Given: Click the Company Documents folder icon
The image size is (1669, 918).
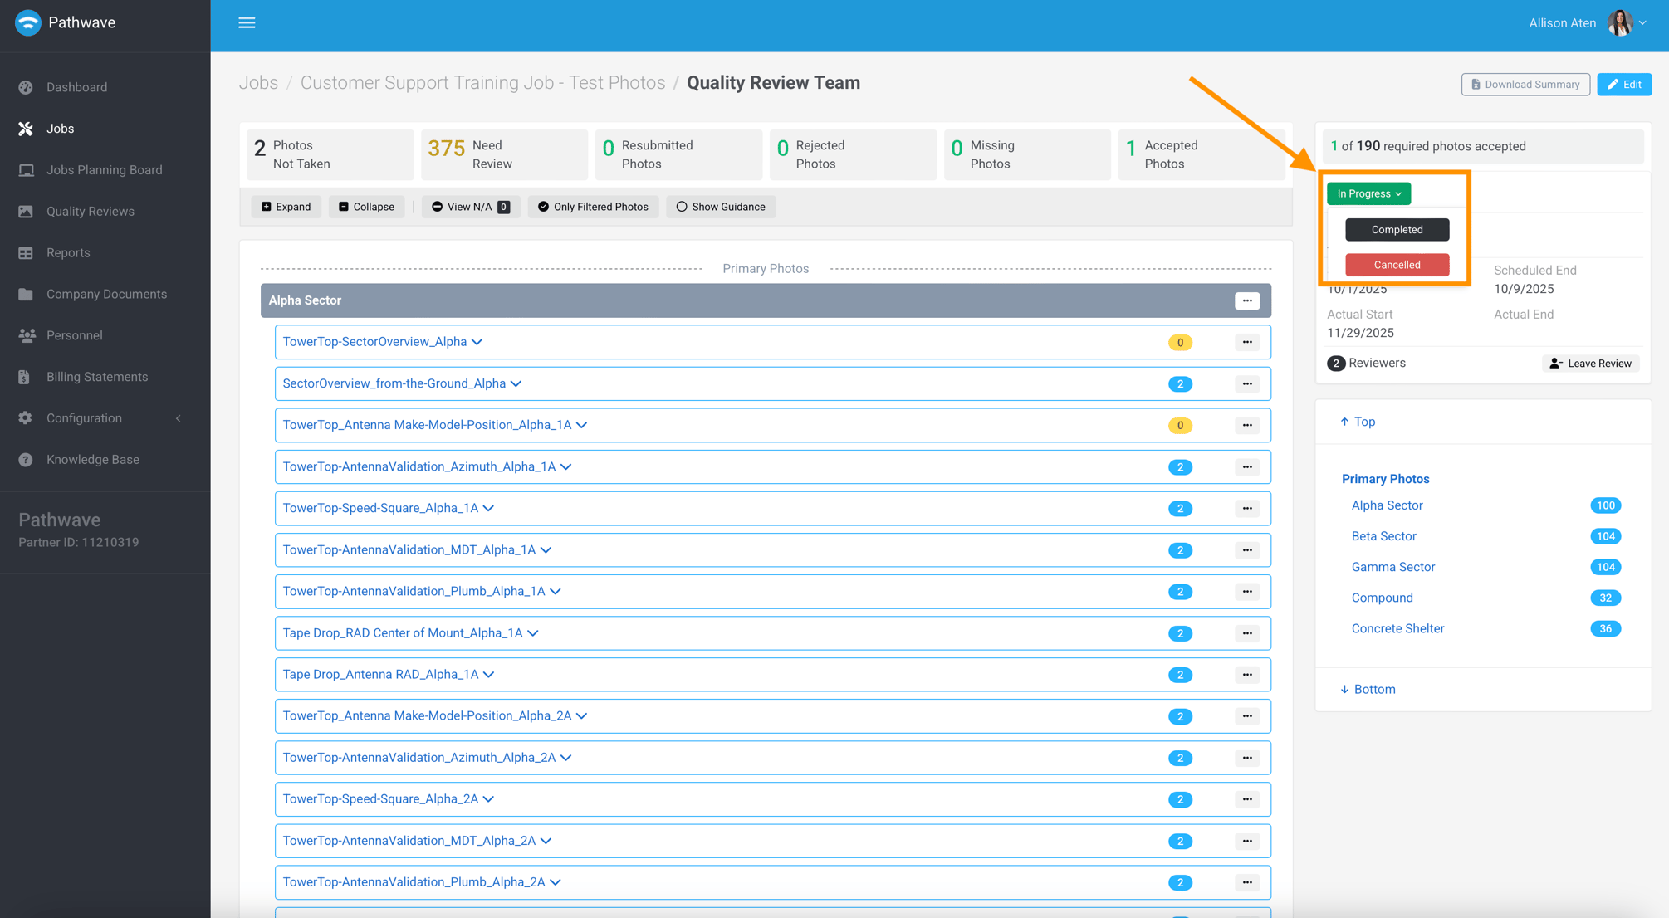Looking at the screenshot, I should click(26, 295).
